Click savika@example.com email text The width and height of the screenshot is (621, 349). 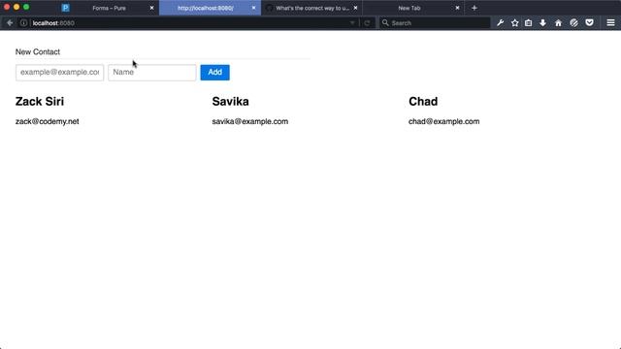[250, 121]
